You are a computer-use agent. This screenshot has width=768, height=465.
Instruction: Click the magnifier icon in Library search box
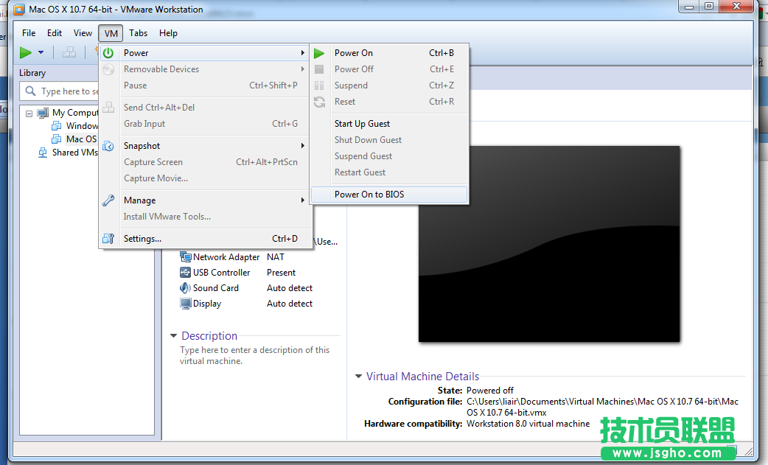click(29, 91)
